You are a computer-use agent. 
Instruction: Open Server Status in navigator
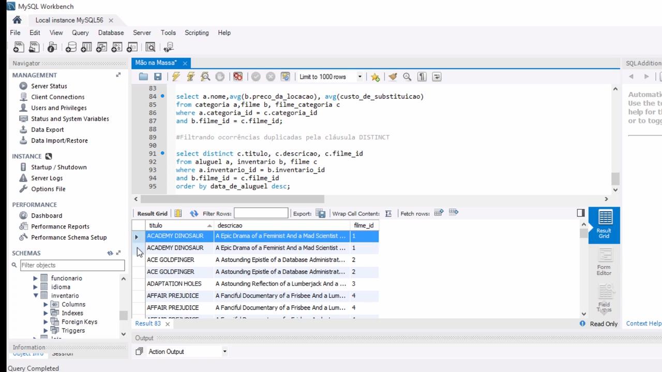point(49,86)
